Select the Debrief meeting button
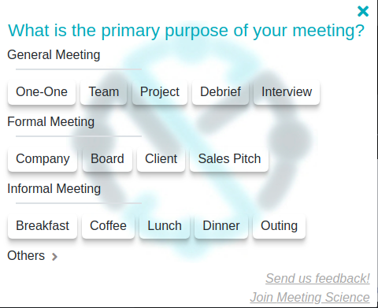Viewport: 378px width, 308px height. pos(220,92)
